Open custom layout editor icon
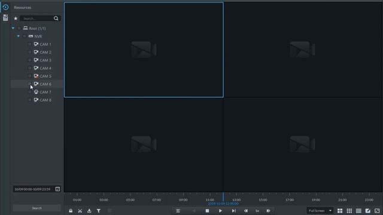This screenshot has height=215, width=383. (368, 211)
